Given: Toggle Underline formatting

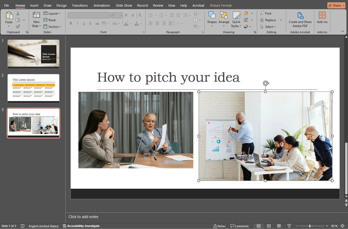Looking at the screenshot, I should 84,23.
